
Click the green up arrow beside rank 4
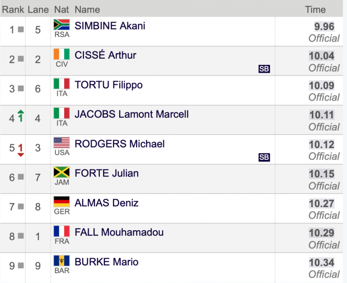[x=21, y=116]
